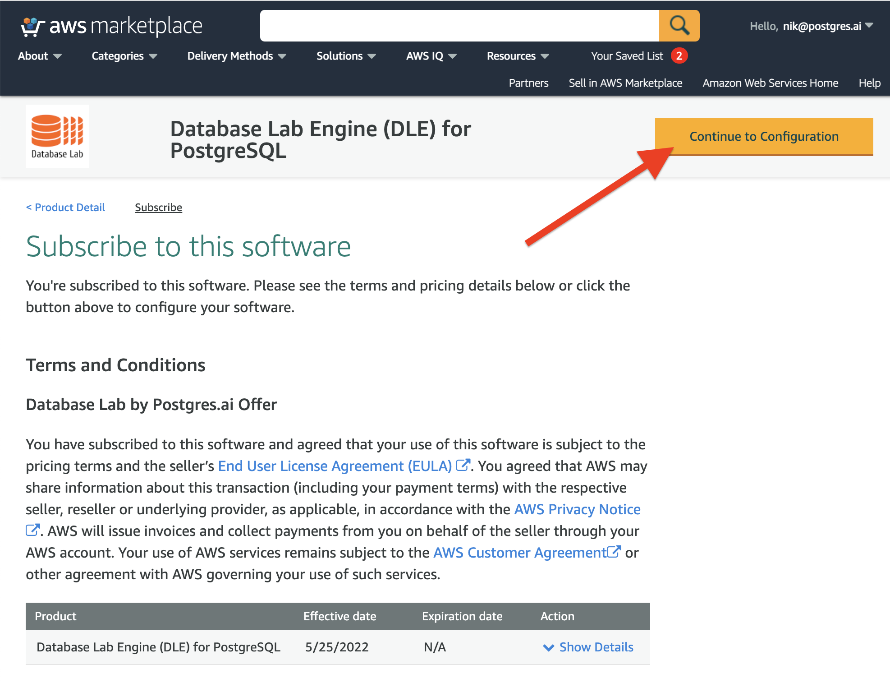Open the EULA external link icon
890x683 pixels.
tap(463, 465)
